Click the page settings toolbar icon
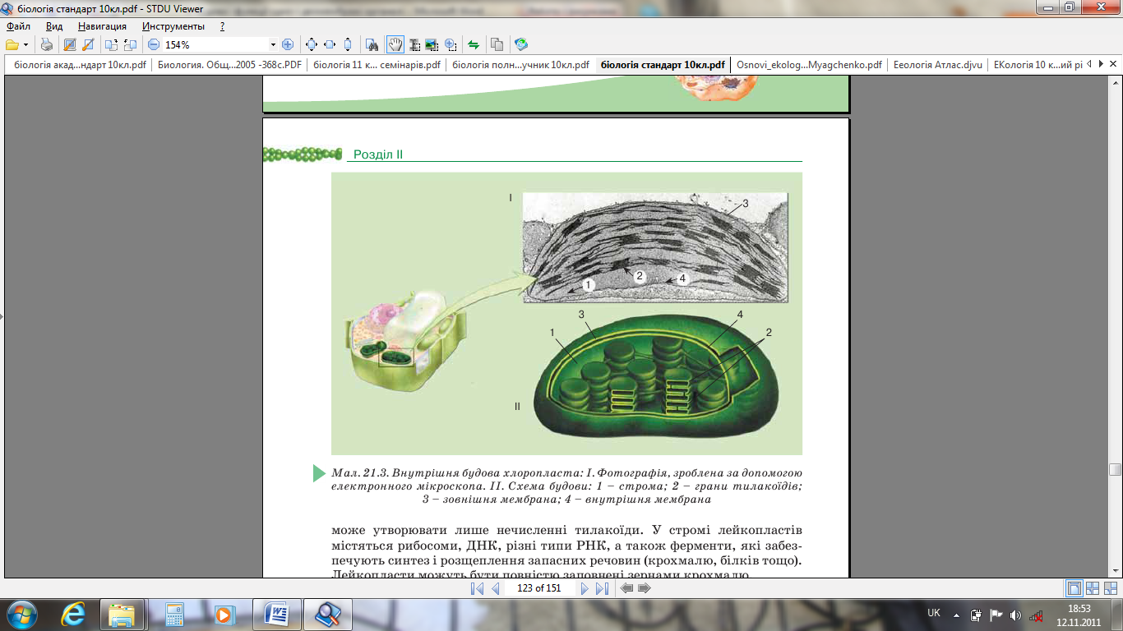This screenshot has width=1123, height=631. [x=70, y=44]
